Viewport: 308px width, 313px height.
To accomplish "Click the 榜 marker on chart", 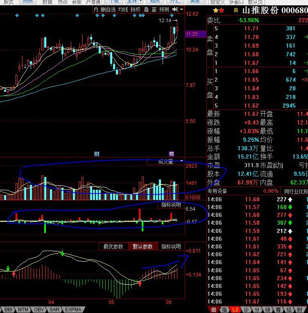I will 172,154.
